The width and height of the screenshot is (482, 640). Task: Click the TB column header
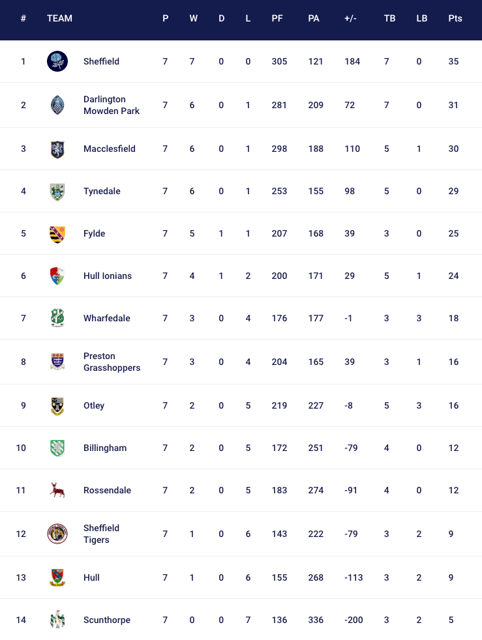pyautogui.click(x=389, y=18)
